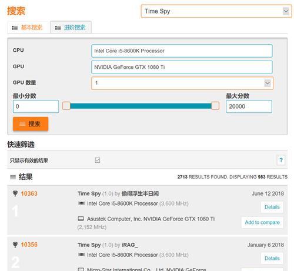Click the left score slider handle

pos(66,106)
